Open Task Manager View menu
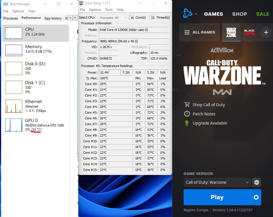This screenshot has width=273, height=217. click(32, 11)
